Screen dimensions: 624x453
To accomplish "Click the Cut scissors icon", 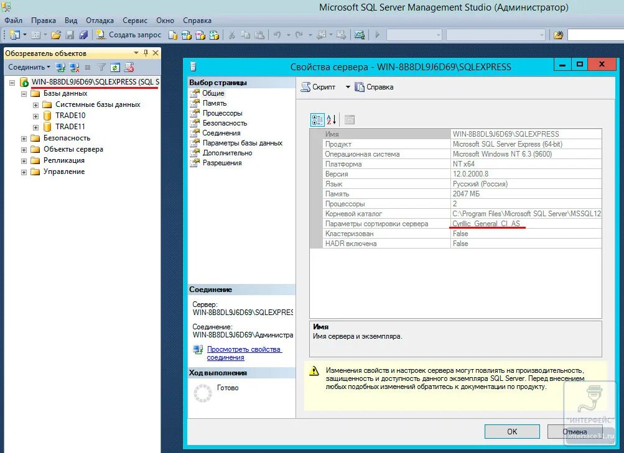I will point(231,35).
